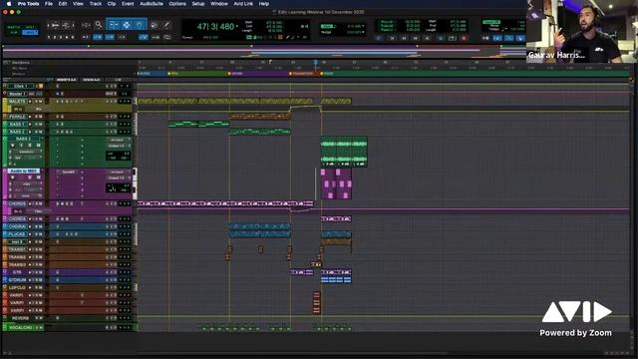Image resolution: width=638 pixels, height=359 pixels.
Task: Click the red Record transport button
Action: click(x=464, y=38)
